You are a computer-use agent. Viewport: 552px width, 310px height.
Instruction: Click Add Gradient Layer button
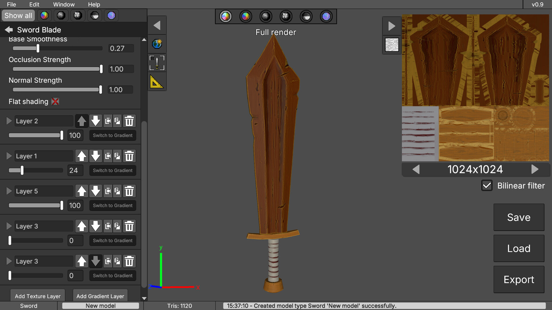[x=100, y=296]
